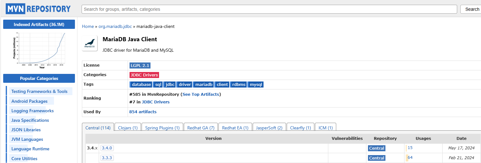This screenshot has height=163, width=481.
Task: Click the Vulnerabilities column header
Action: pos(347,138)
